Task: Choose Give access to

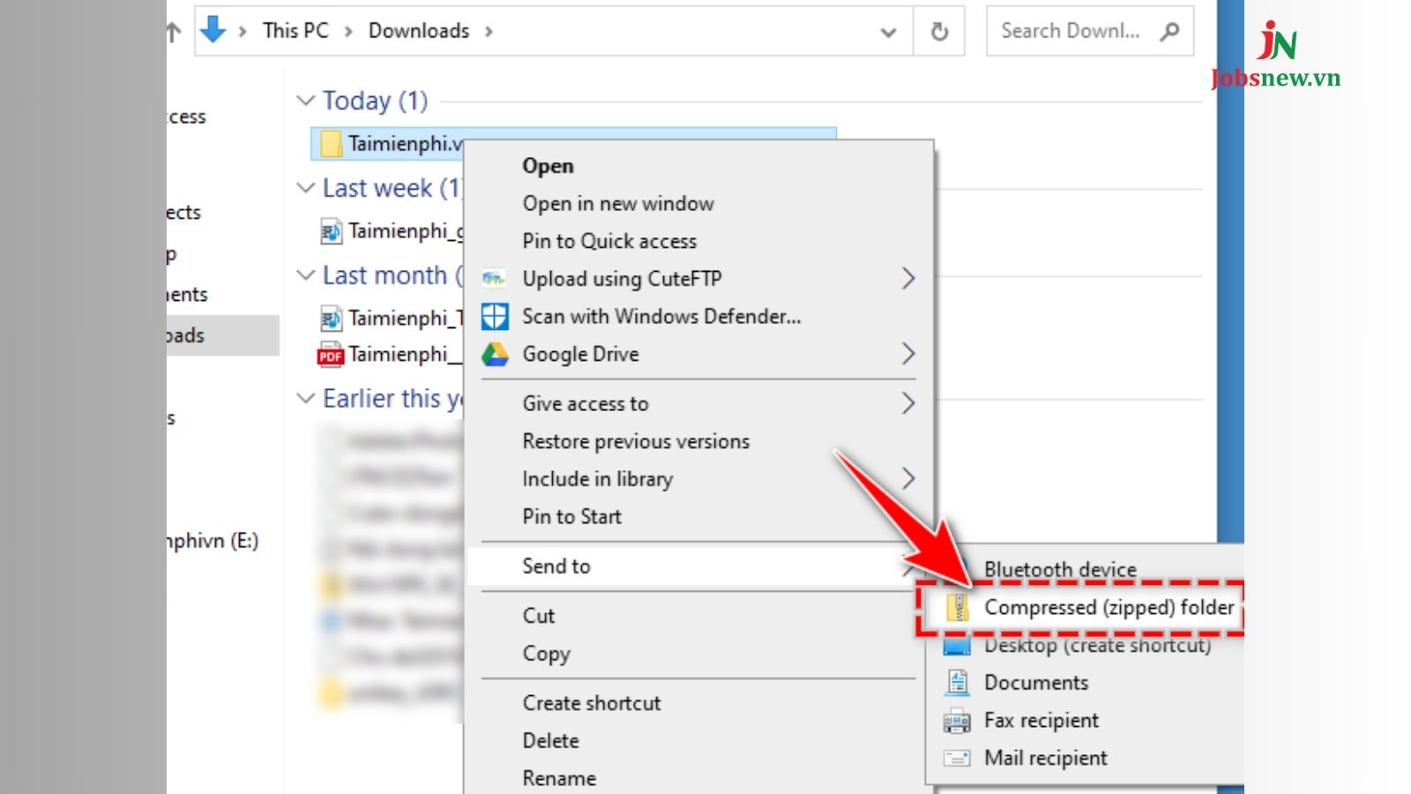Action: [586, 403]
